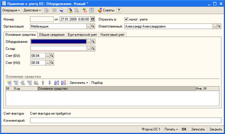Click the OK button
225x134 pixels.
(184, 129)
